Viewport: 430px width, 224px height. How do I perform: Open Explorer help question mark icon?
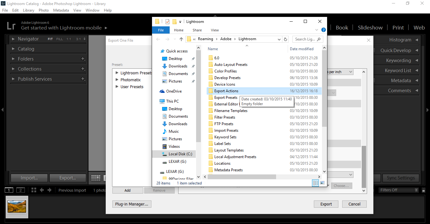[x=323, y=30]
